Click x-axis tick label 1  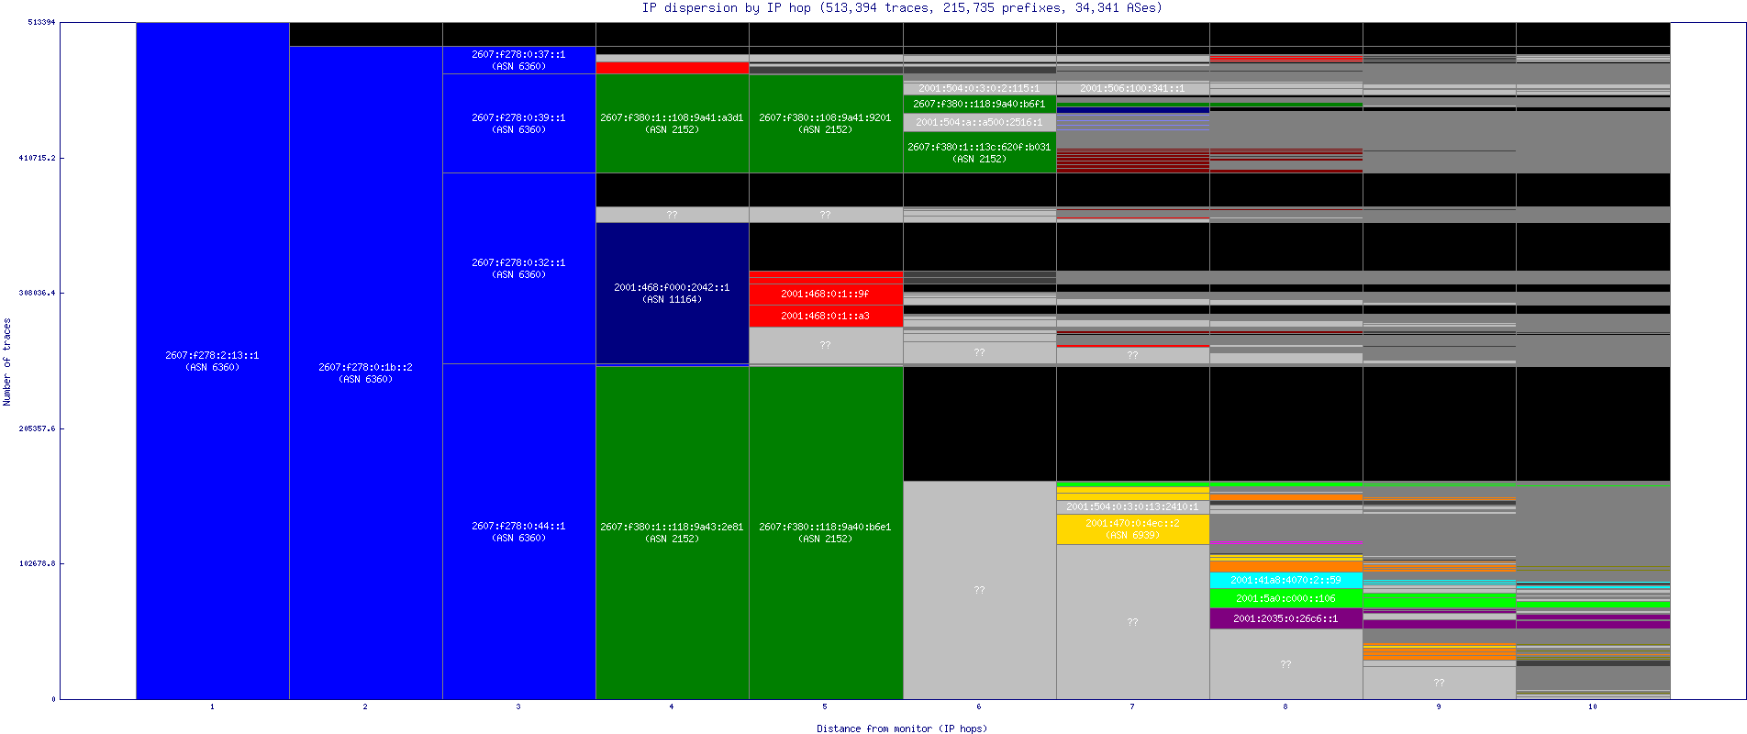212,706
